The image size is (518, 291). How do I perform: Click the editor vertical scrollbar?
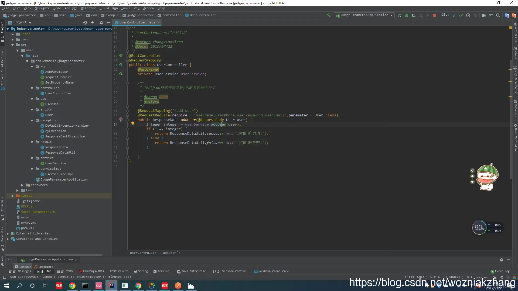tap(511, 119)
